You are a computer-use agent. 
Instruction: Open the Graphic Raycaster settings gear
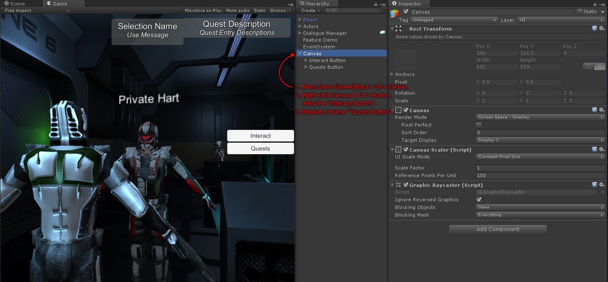tap(601, 185)
